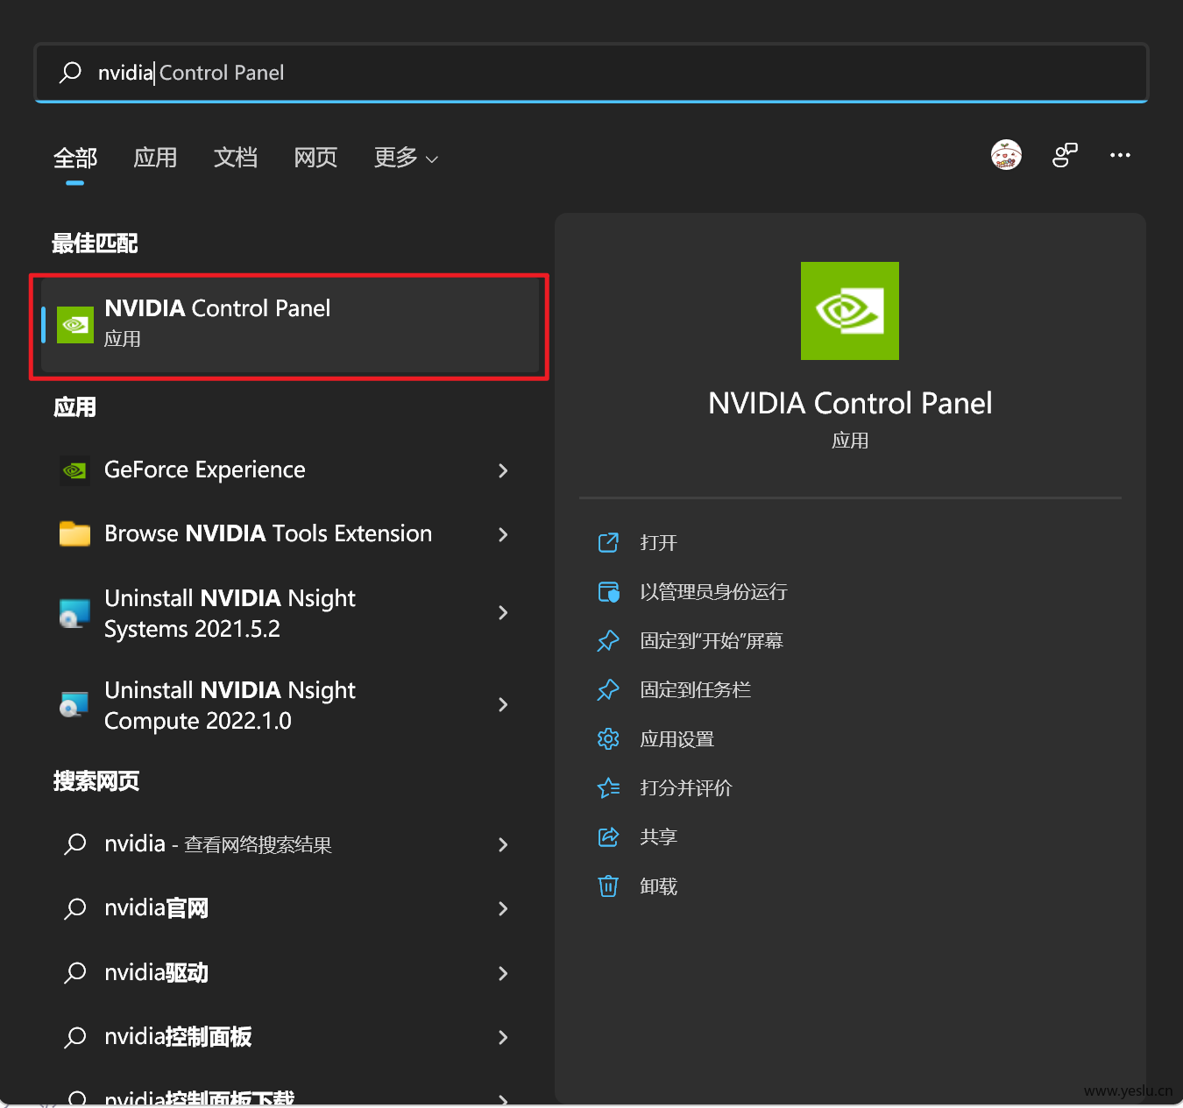Expand nvidia web search result chevron

503,844
